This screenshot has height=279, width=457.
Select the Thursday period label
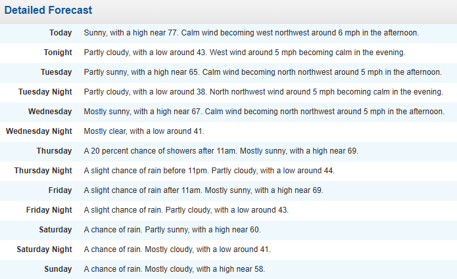click(55, 151)
